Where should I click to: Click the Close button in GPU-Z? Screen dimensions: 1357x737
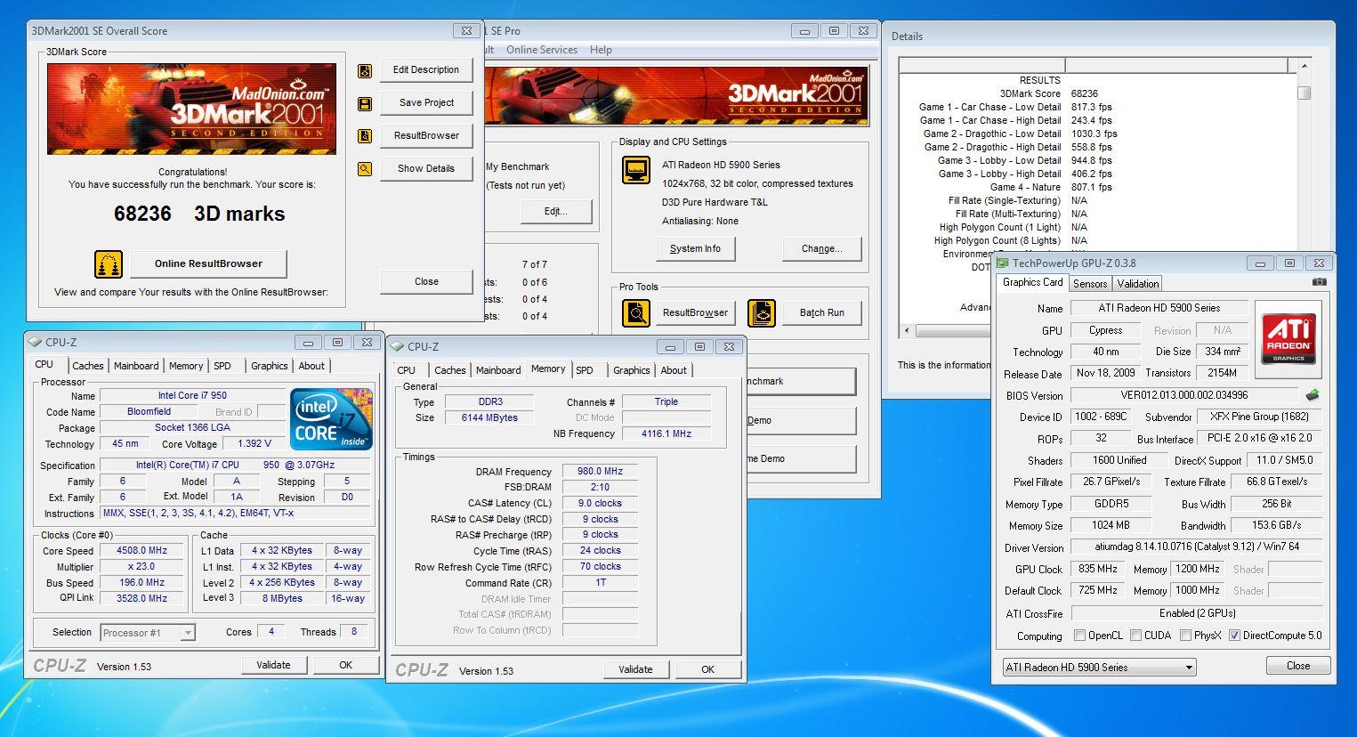click(1297, 666)
